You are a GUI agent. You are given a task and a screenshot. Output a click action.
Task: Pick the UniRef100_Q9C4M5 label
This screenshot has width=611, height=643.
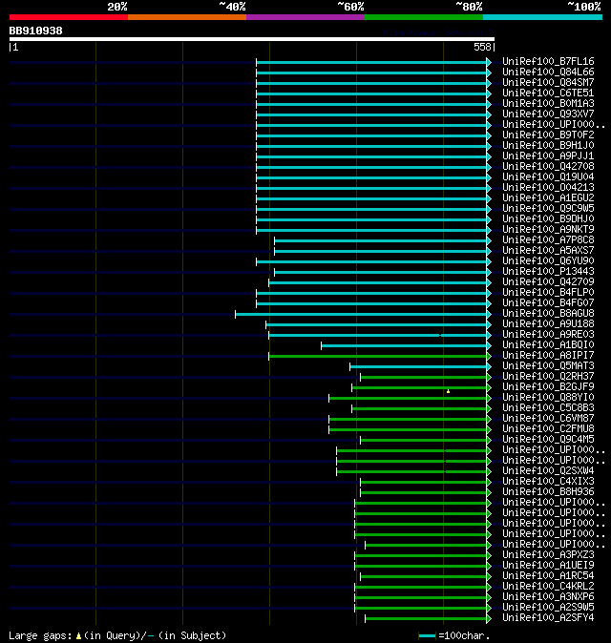(x=548, y=440)
